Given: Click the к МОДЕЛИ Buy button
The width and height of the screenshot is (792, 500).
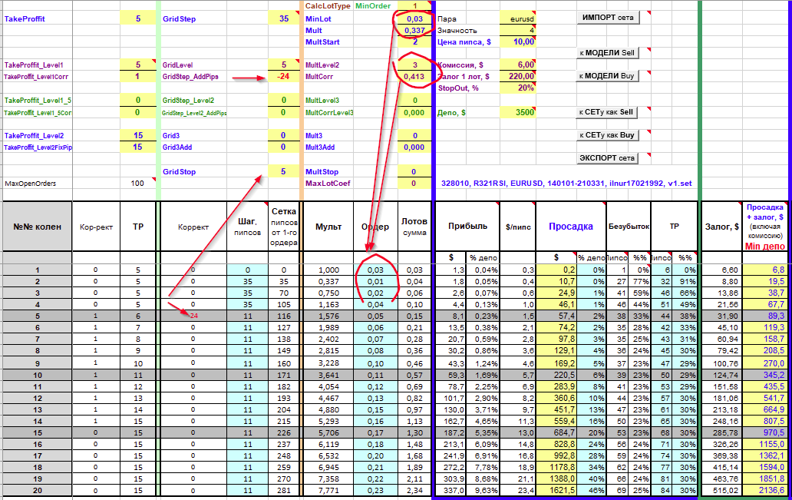Looking at the screenshot, I should [608, 76].
